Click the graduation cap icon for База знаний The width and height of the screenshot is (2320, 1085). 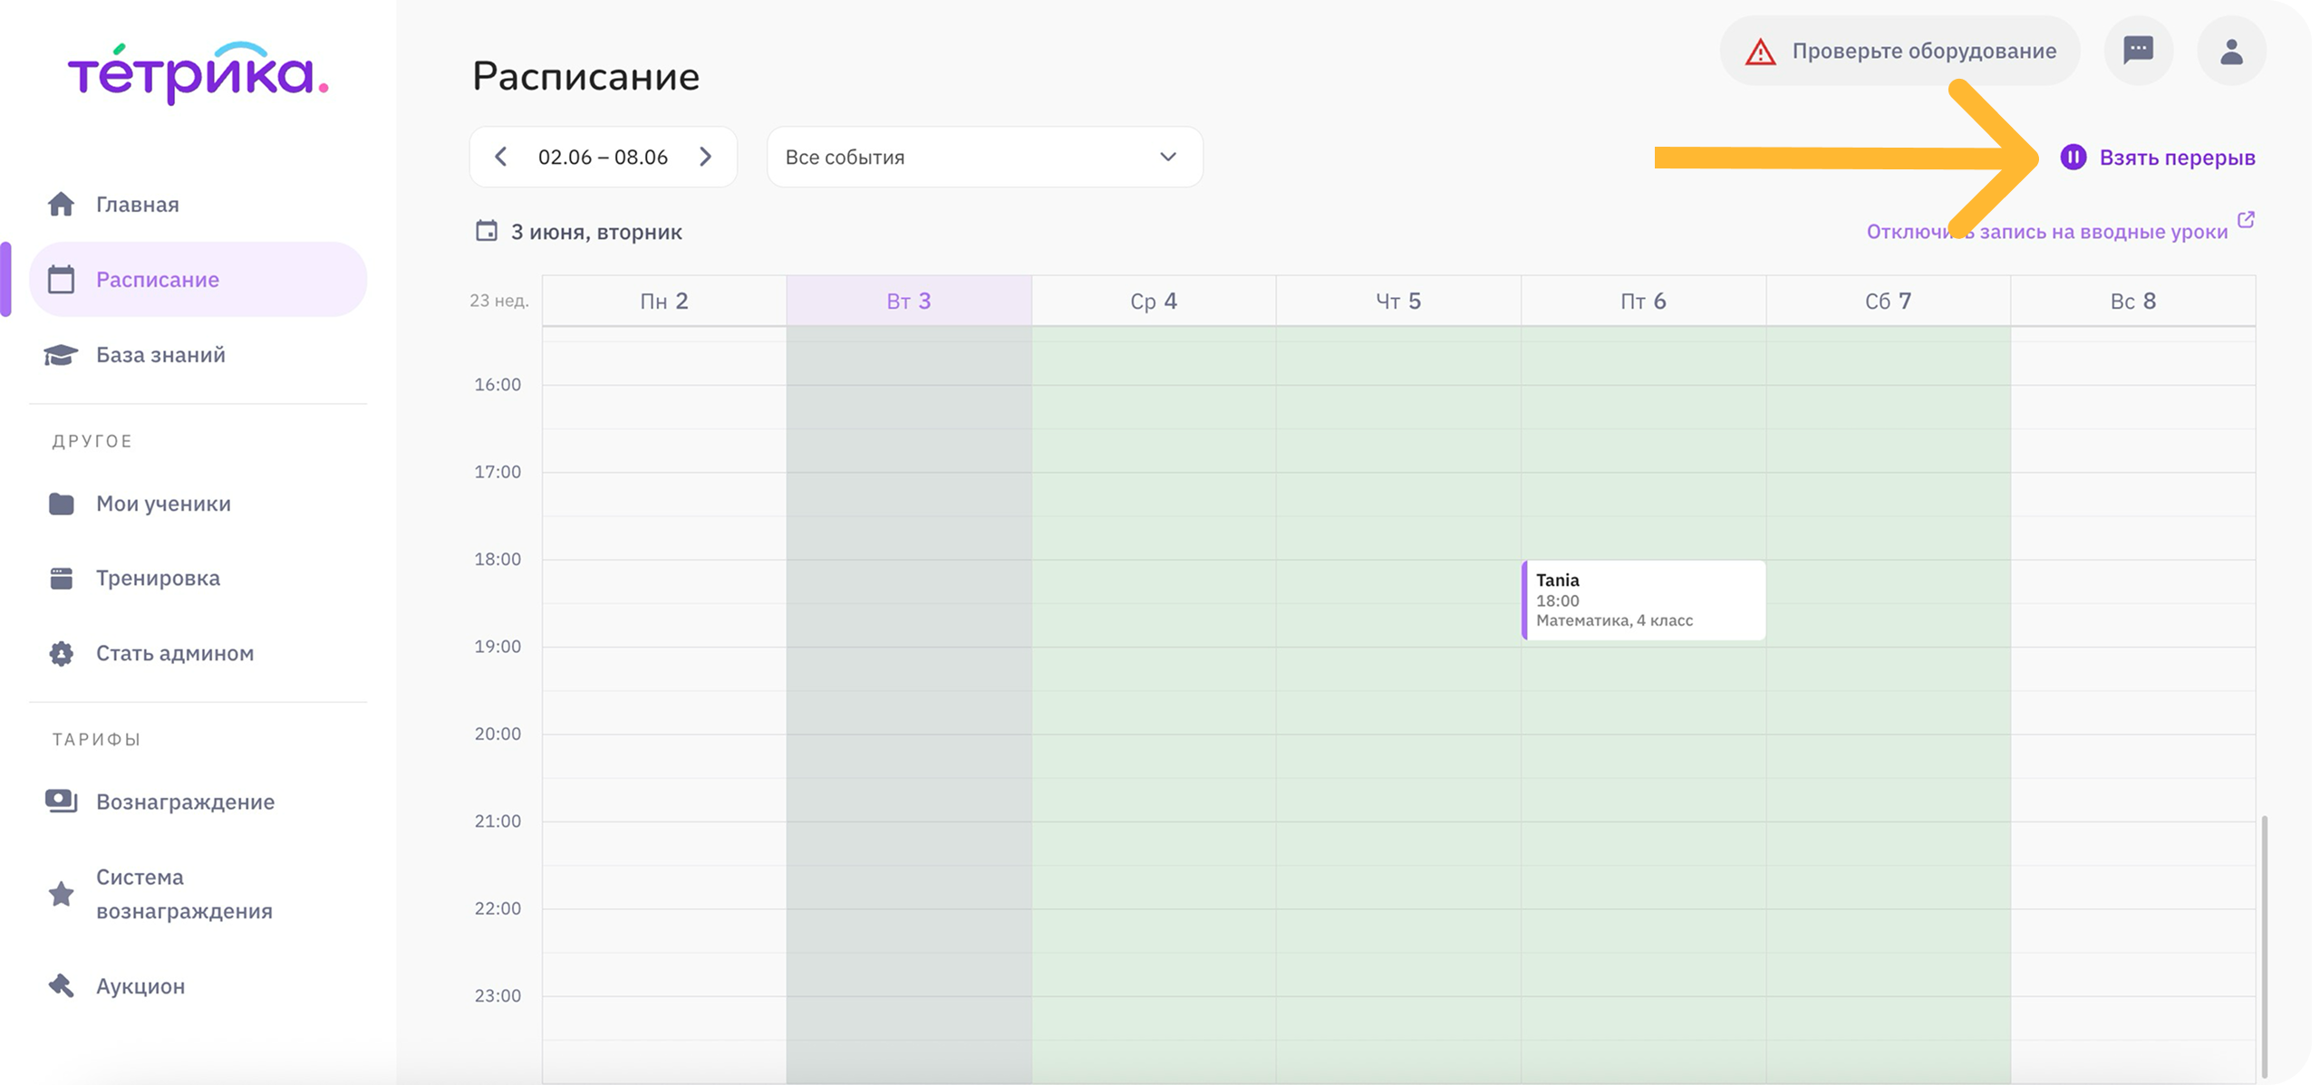click(61, 355)
